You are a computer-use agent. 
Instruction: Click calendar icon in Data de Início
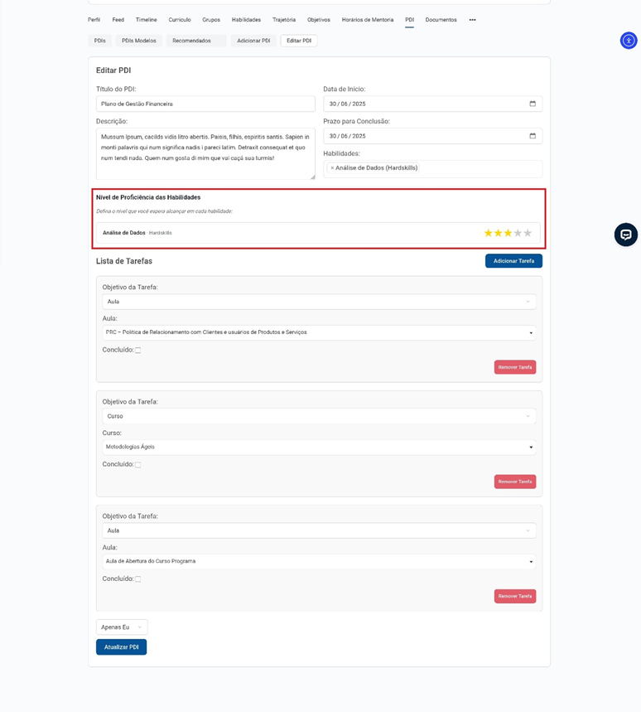tap(533, 104)
